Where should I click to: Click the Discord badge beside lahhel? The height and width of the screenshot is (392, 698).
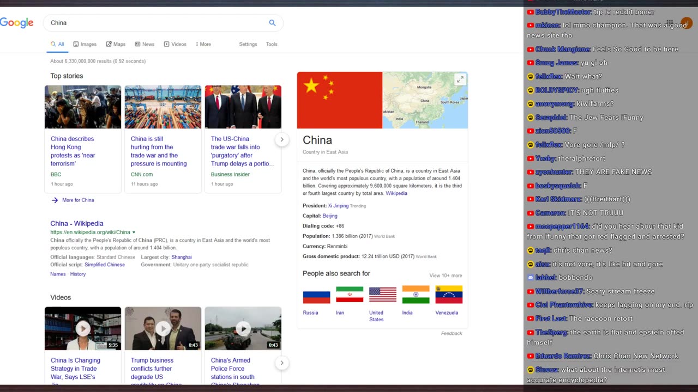pos(531,278)
